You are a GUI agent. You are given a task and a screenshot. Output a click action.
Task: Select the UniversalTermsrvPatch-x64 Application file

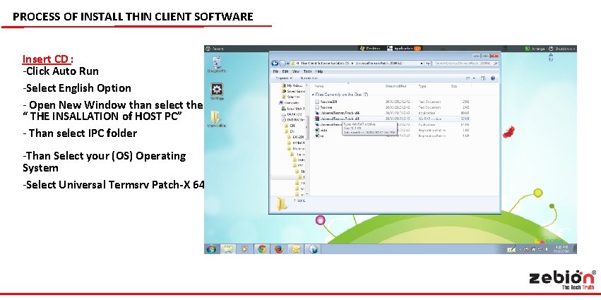tap(338, 113)
